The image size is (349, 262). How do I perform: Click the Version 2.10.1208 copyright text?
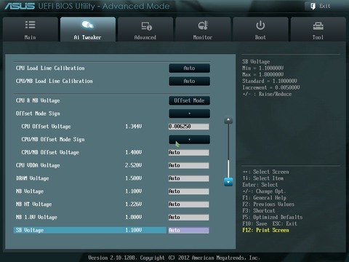coord(174,258)
